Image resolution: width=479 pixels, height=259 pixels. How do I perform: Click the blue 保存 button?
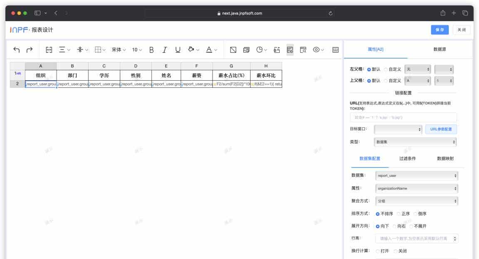440,30
